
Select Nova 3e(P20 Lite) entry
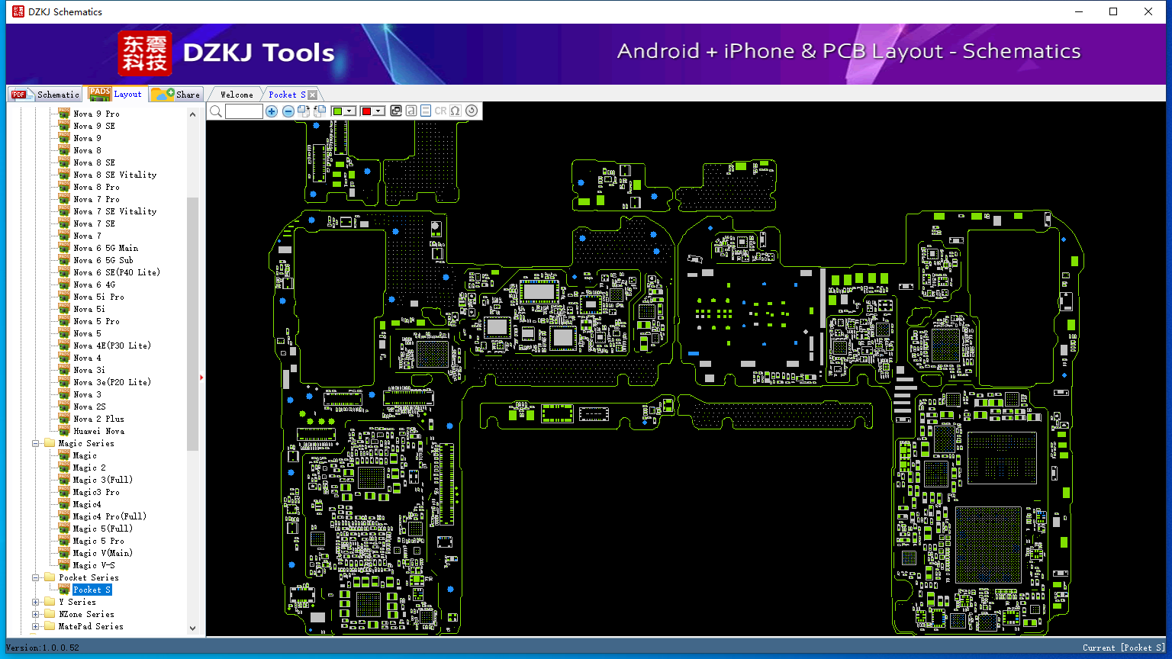(112, 382)
